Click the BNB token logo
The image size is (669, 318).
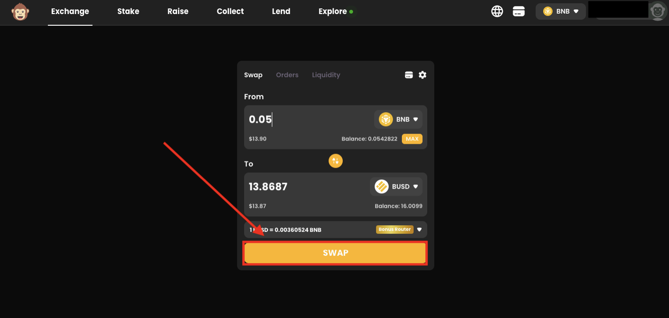(385, 119)
